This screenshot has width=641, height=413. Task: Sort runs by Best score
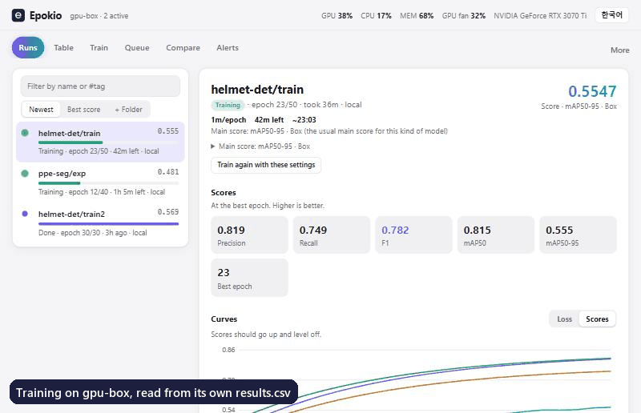tap(84, 110)
